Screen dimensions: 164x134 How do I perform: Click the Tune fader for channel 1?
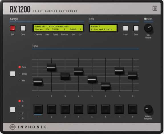tap(38, 82)
